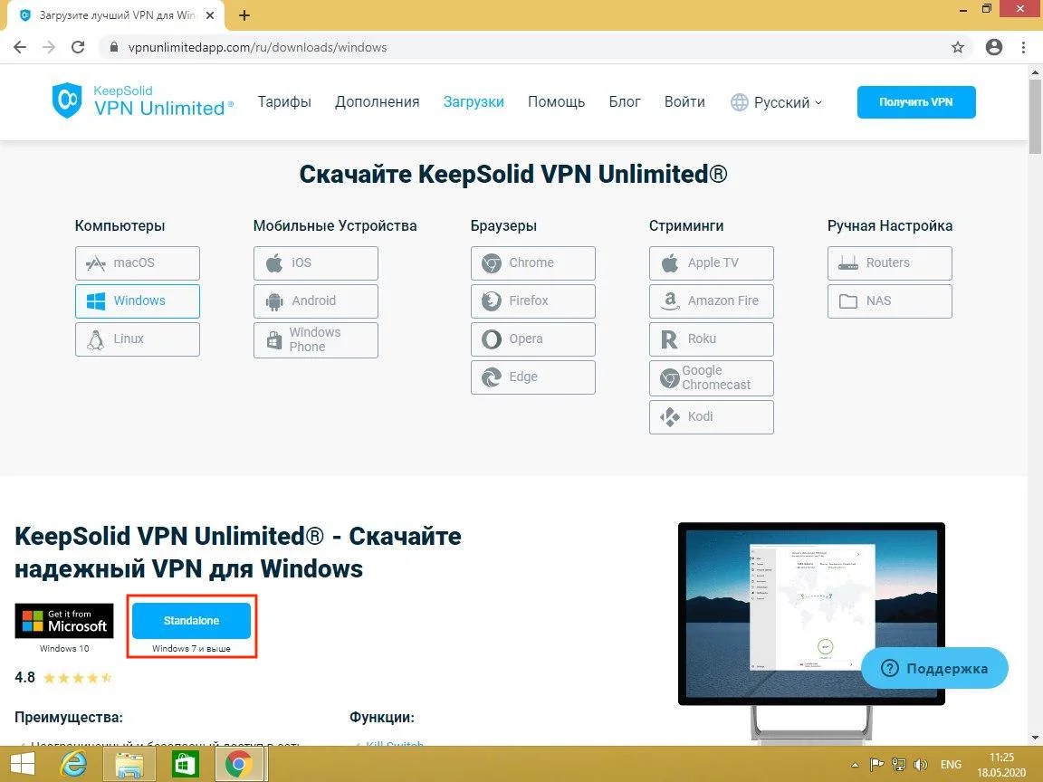Image resolution: width=1043 pixels, height=782 pixels.
Task: Bookmark this page with the star icon
Action: pos(958,47)
